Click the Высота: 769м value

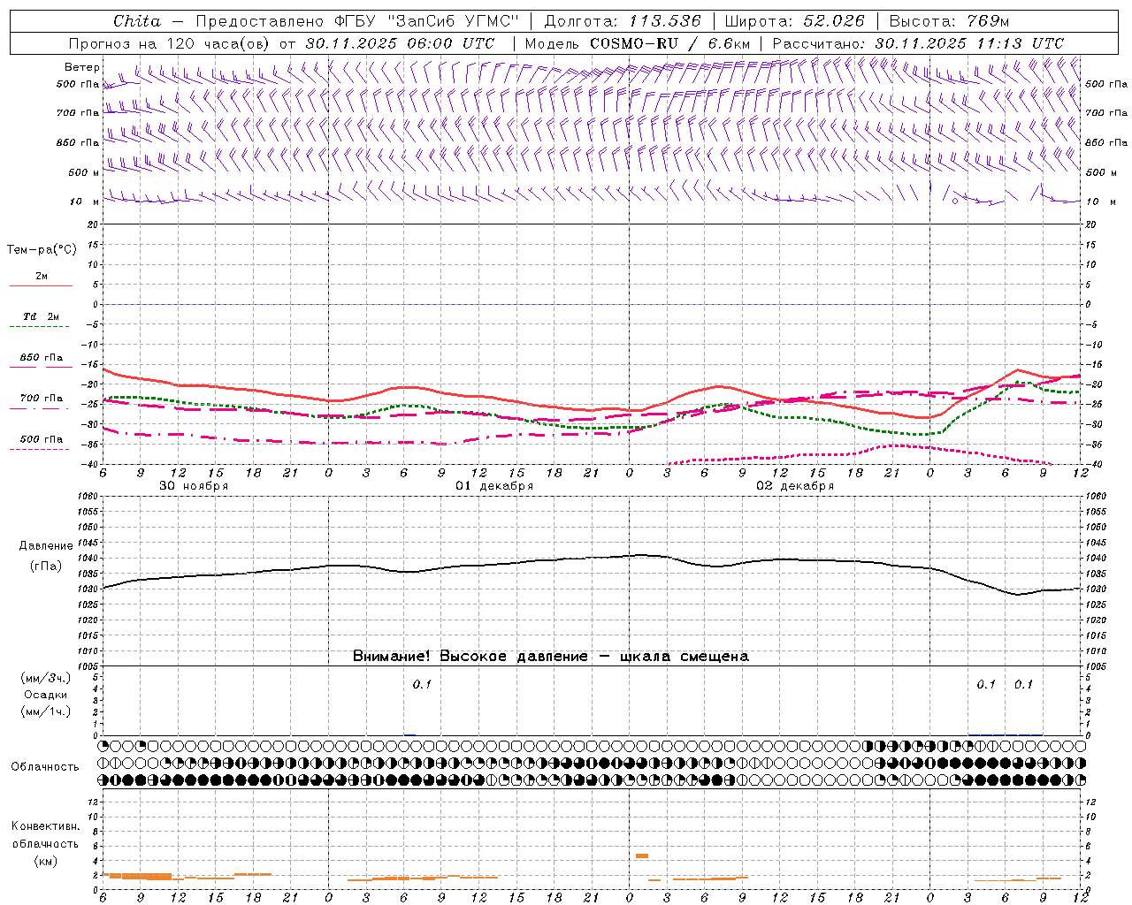pos(949,21)
